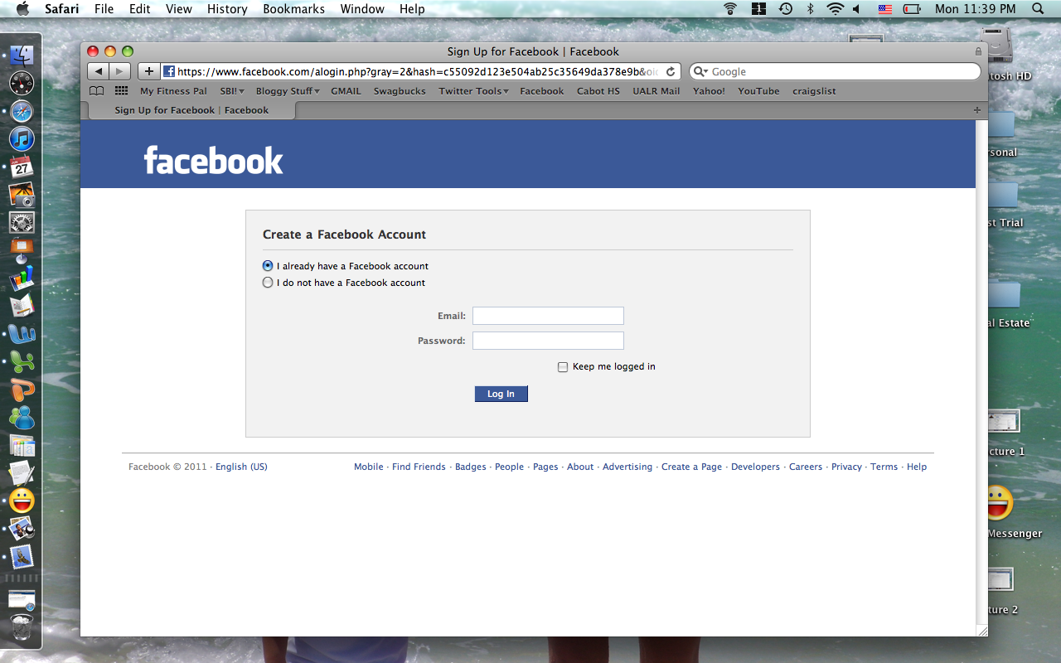
Task: Click the back navigation arrow
Action: click(x=99, y=70)
